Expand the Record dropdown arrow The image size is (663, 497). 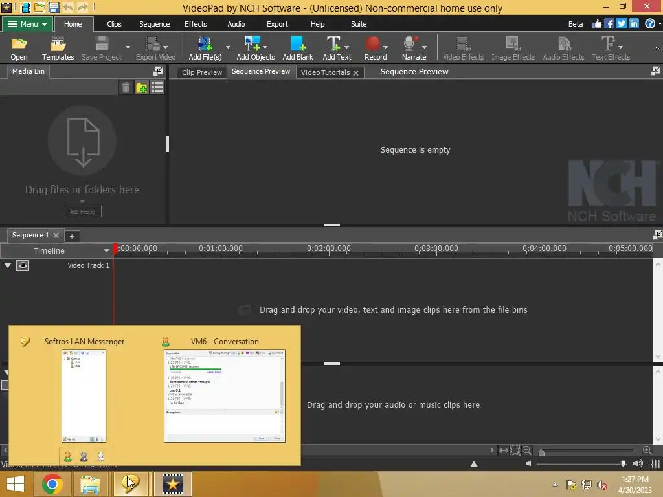pyautogui.click(x=385, y=47)
